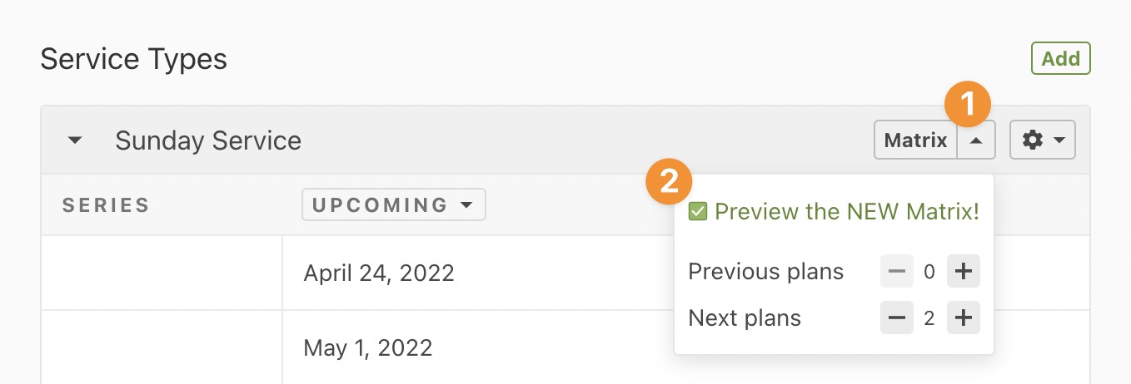This screenshot has height=384, width=1131.
Task: Click the orange number 1 badge
Action: pos(967,105)
